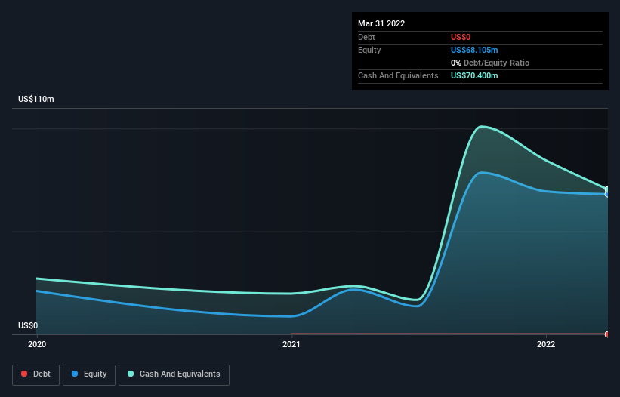Click the teal Cash endpoint marker
Screen dimensions: 620x397
pos(607,189)
